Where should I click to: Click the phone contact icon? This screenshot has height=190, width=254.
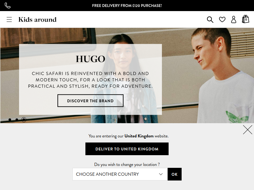pyautogui.click(x=8, y=5)
